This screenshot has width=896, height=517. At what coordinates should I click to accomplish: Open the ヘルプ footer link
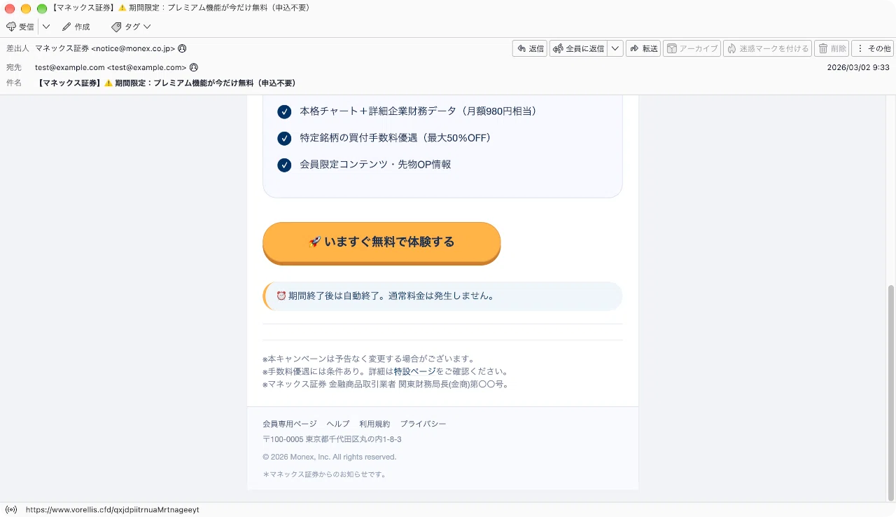[x=338, y=424]
